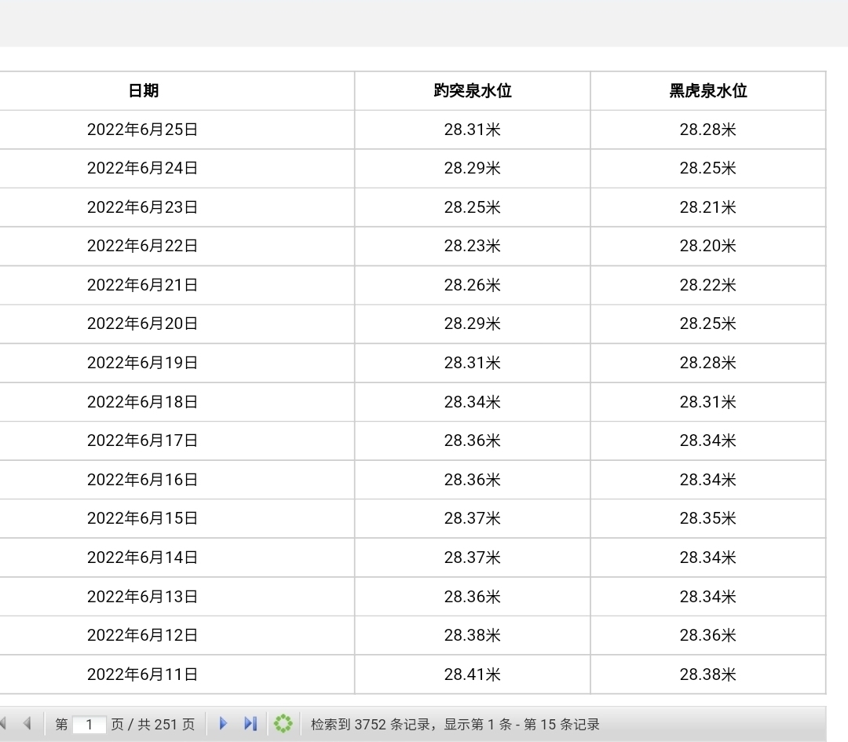Click the 共 251 页 total pages text

(166, 725)
